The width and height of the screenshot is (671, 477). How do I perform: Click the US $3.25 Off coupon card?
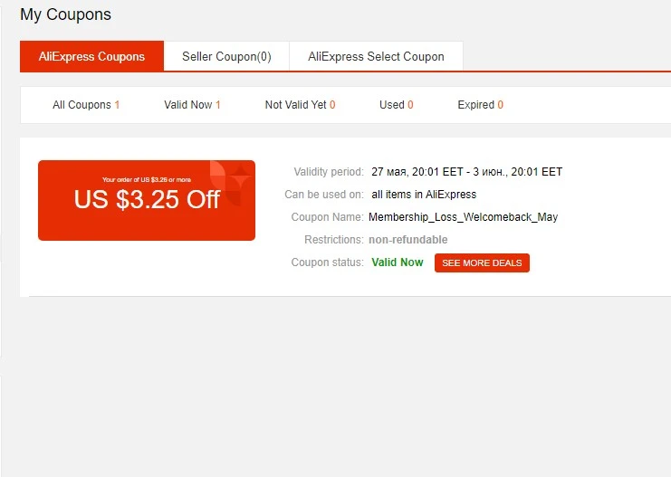147,200
